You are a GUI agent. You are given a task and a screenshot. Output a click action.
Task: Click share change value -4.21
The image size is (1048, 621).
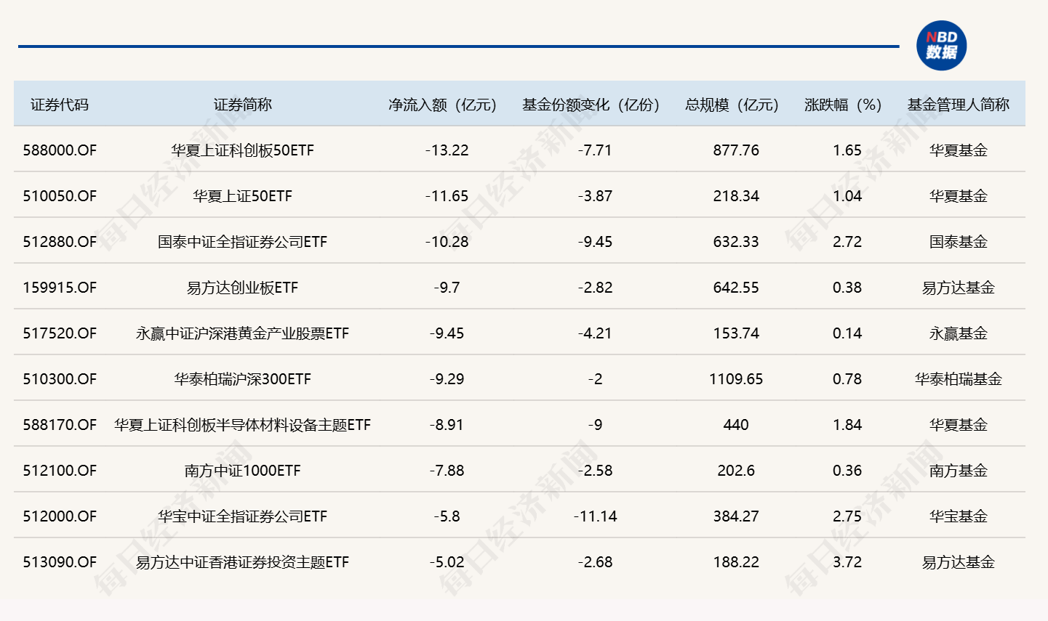click(x=596, y=333)
